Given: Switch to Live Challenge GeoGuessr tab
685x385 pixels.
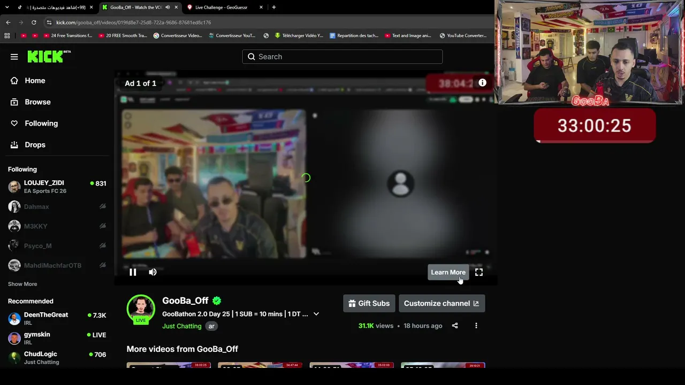Looking at the screenshot, I should point(225,7).
